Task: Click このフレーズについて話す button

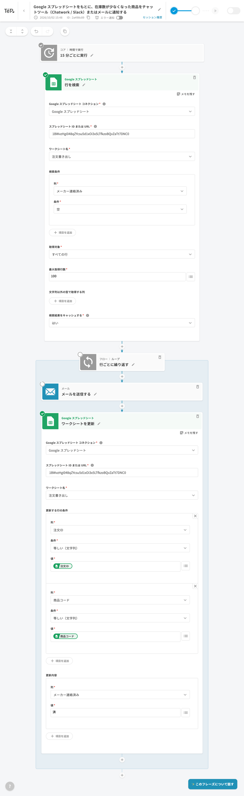Action: tap(213, 784)
